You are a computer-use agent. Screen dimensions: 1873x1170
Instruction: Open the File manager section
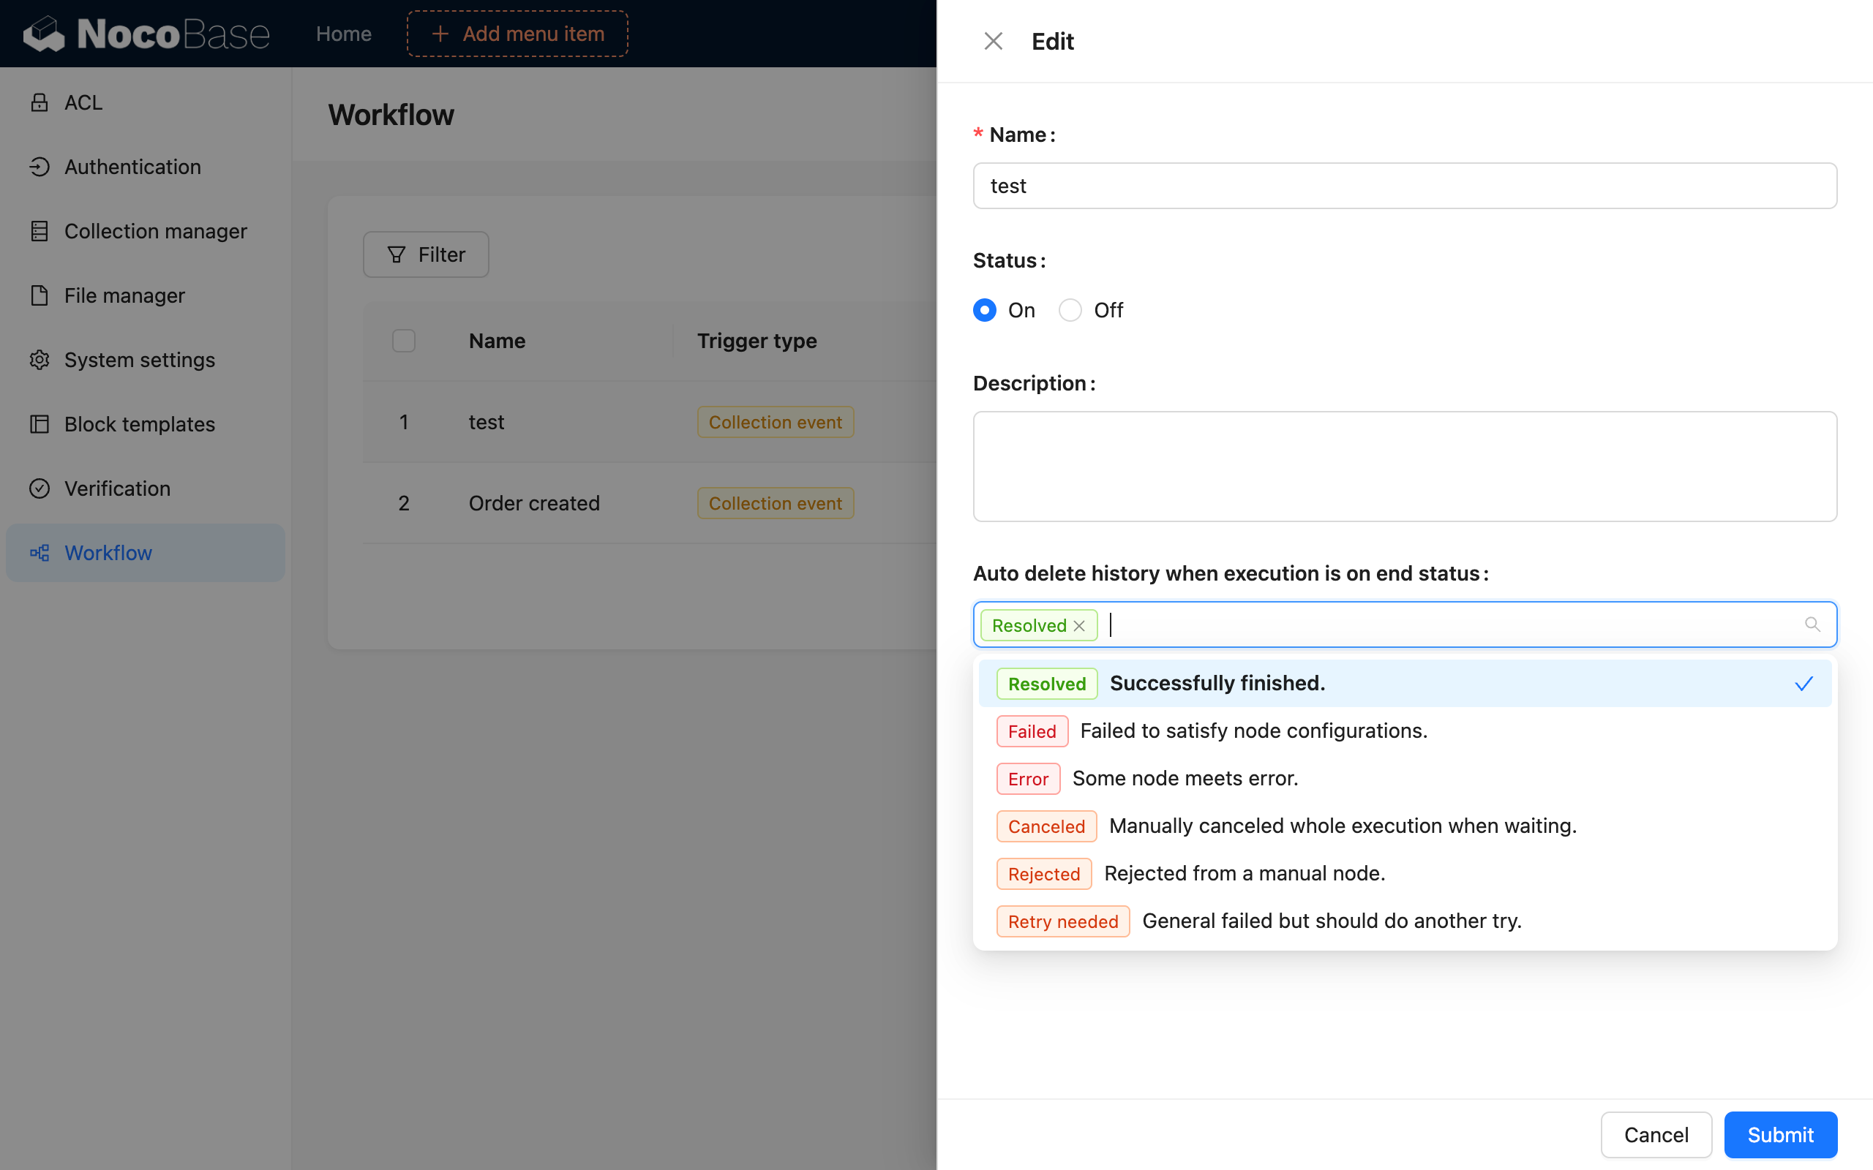click(x=124, y=295)
